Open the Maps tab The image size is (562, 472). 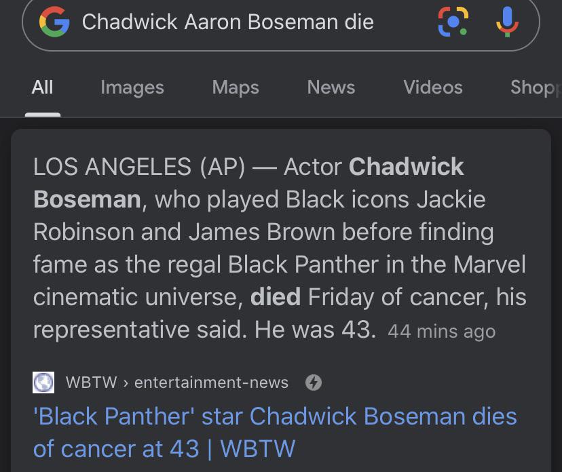pyautogui.click(x=235, y=87)
